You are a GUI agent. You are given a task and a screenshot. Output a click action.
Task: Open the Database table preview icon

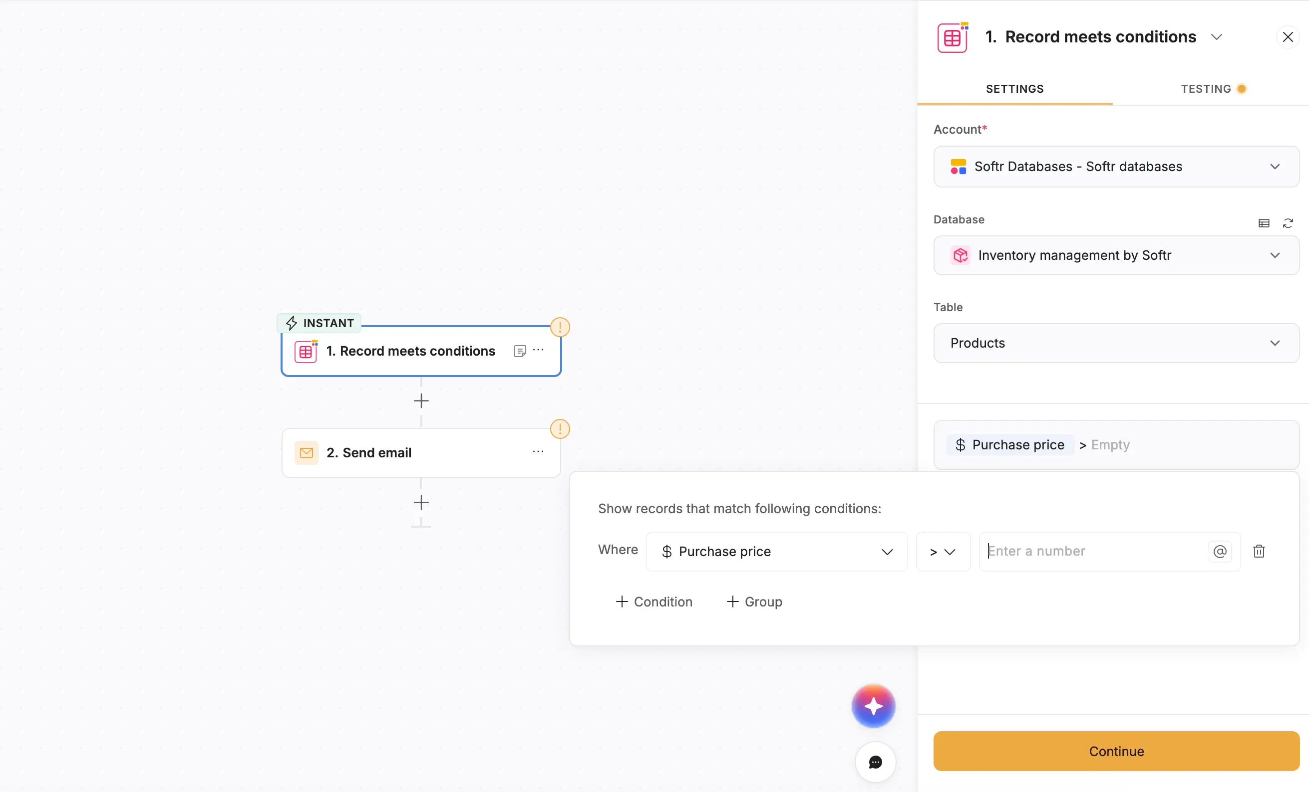click(x=1263, y=223)
